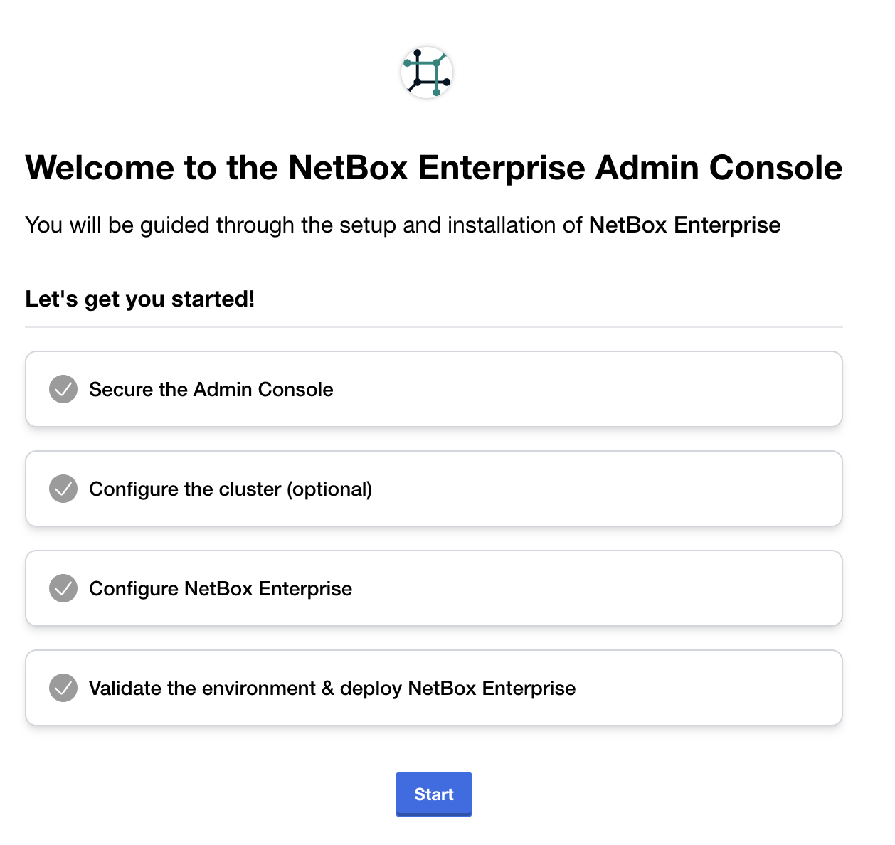Click empty area of Validate the environment card
Screen dimensions: 895x845
(711, 689)
